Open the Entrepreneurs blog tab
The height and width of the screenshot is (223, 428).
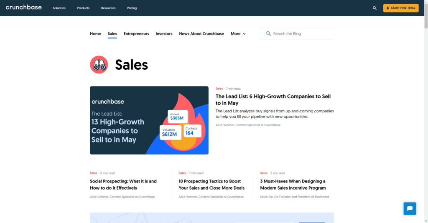pos(136,34)
